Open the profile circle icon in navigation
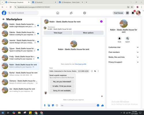 pos(85,13)
